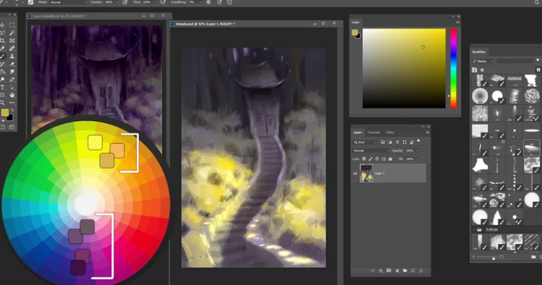
Task: Lock transparent pixels for the layer
Action: point(364,159)
